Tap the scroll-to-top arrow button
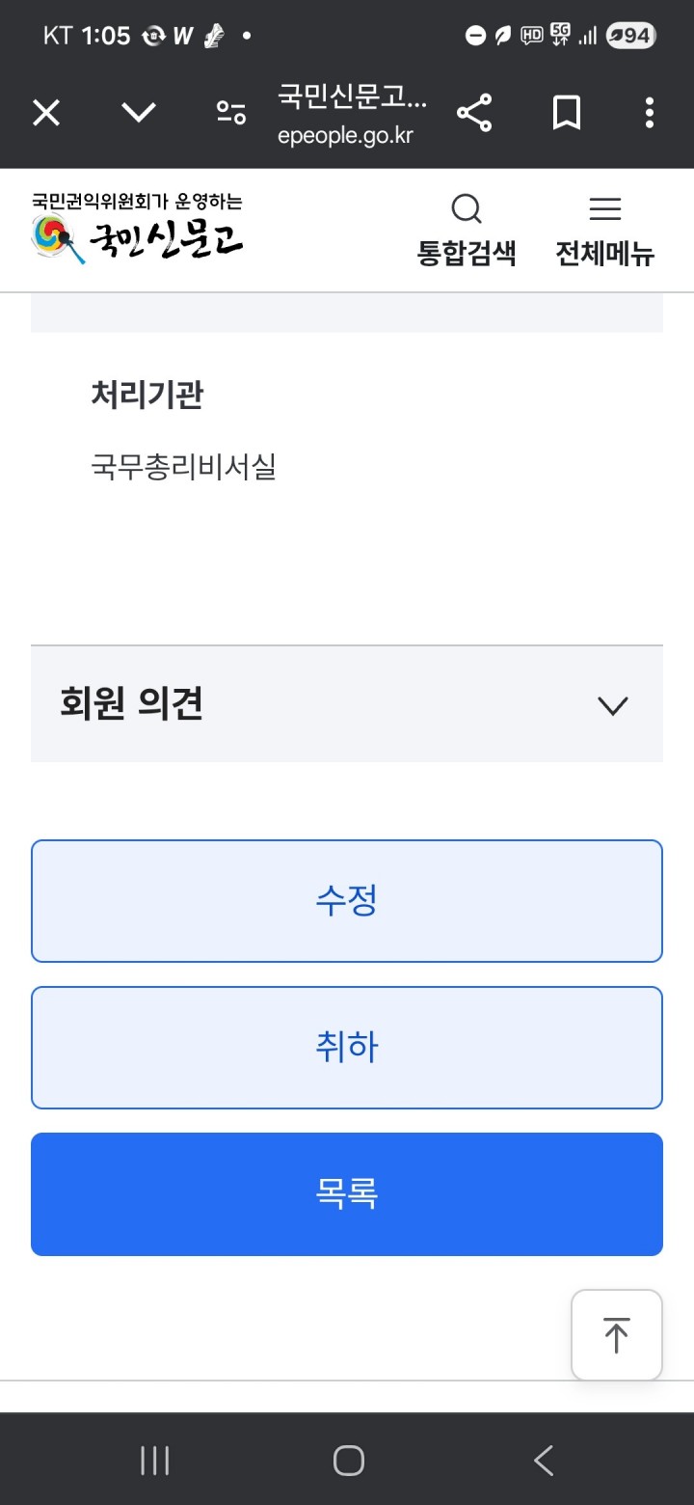The width and height of the screenshot is (694, 1505). click(x=617, y=1335)
